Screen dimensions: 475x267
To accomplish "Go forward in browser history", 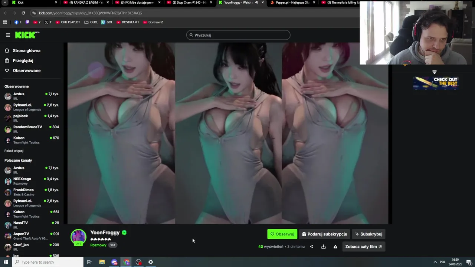I will tap(14, 13).
